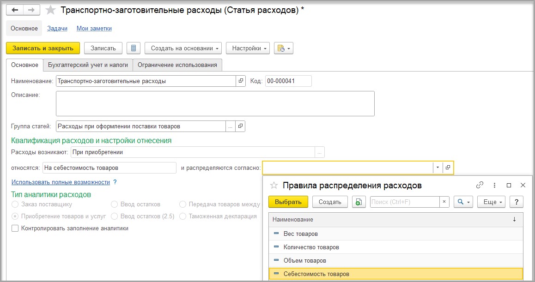Screen dimensions: 535x282
Task: Click the Группа статей field value
Action: tap(141, 126)
